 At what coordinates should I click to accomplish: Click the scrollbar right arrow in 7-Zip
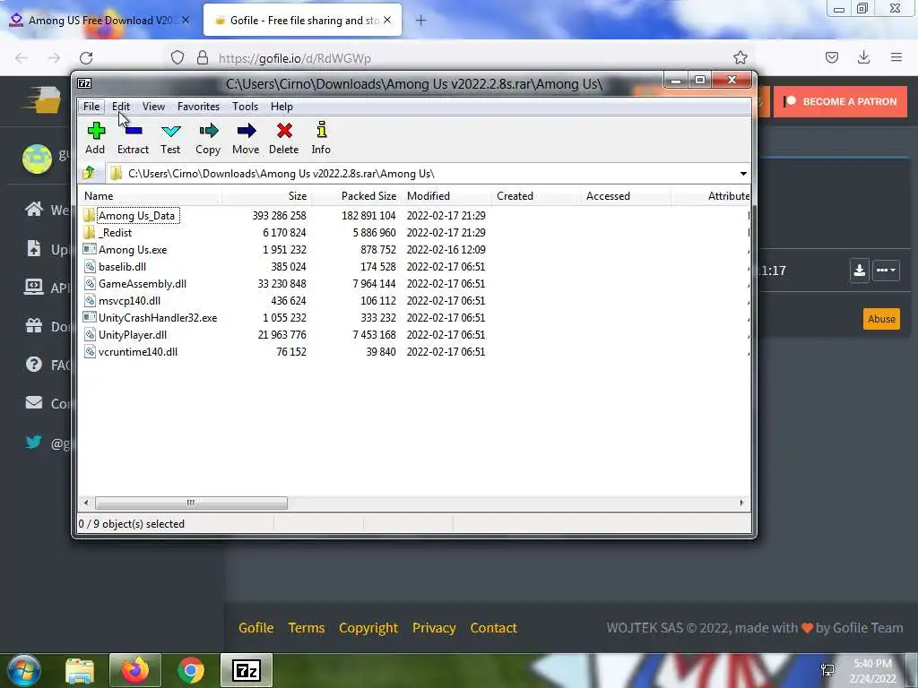pos(741,503)
